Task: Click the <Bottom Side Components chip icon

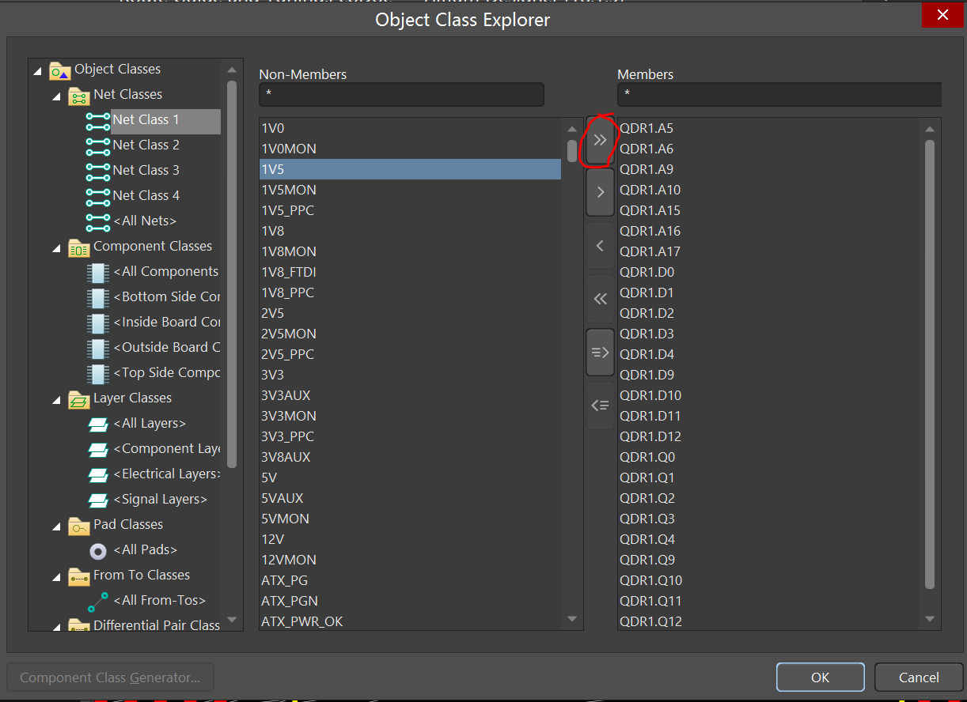Action: 97,297
